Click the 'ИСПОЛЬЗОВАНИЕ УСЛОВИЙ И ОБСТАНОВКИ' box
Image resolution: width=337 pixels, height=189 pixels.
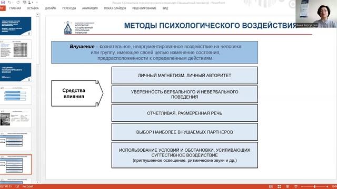185,155
